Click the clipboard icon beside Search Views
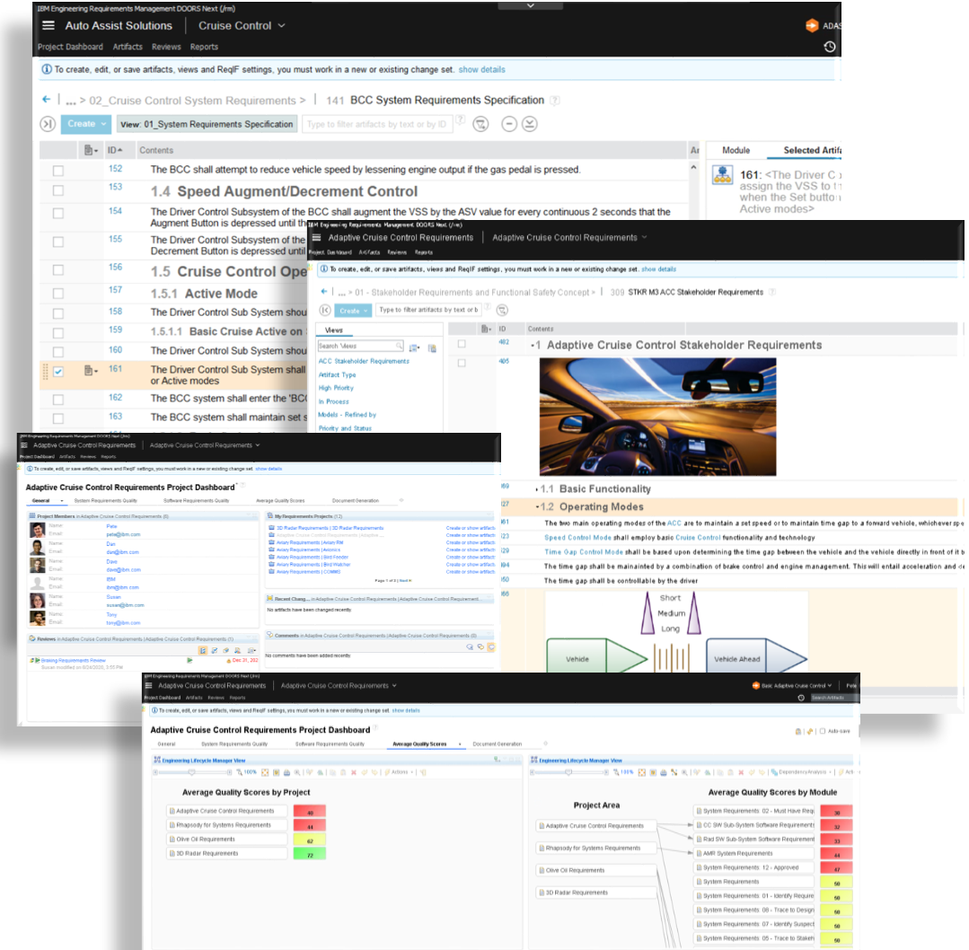 (x=432, y=348)
